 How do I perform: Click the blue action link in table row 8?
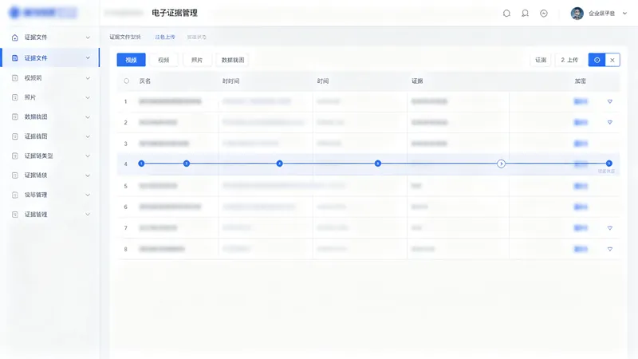[x=581, y=249]
